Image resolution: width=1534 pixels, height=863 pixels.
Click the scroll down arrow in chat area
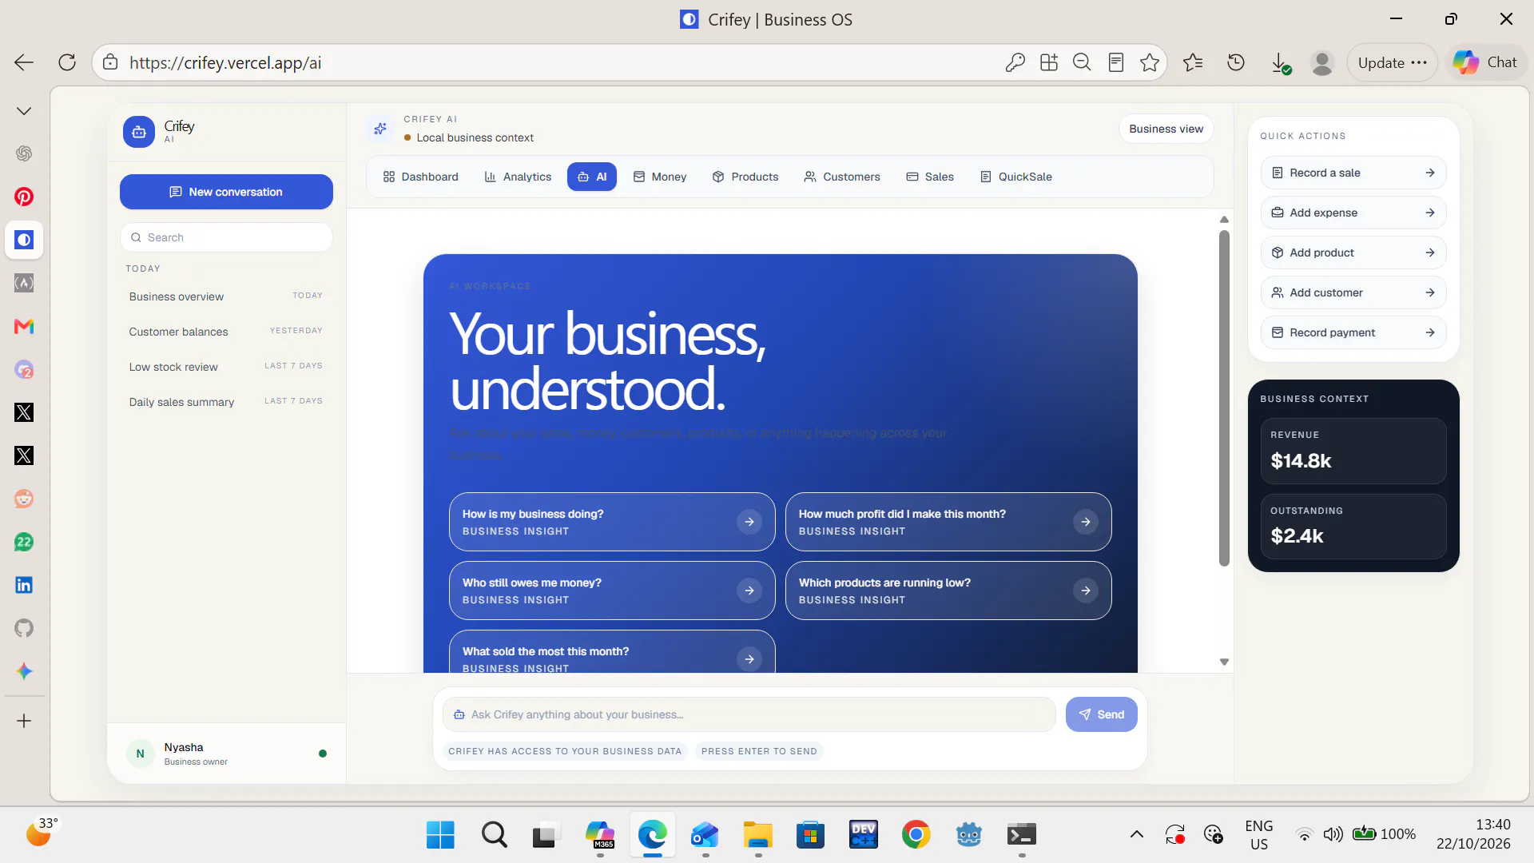click(x=1224, y=662)
